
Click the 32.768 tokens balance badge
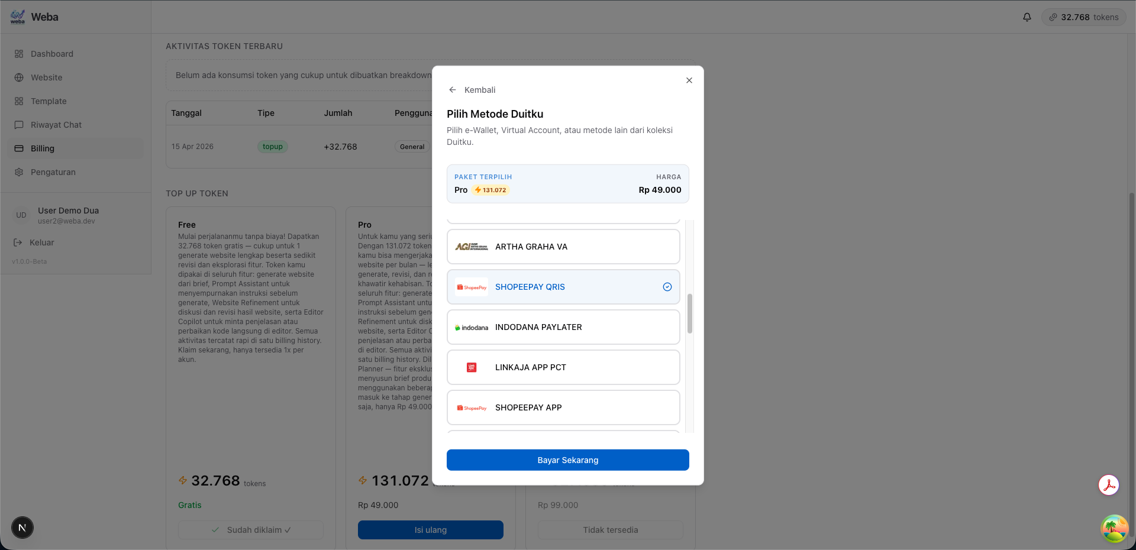pos(1084,17)
